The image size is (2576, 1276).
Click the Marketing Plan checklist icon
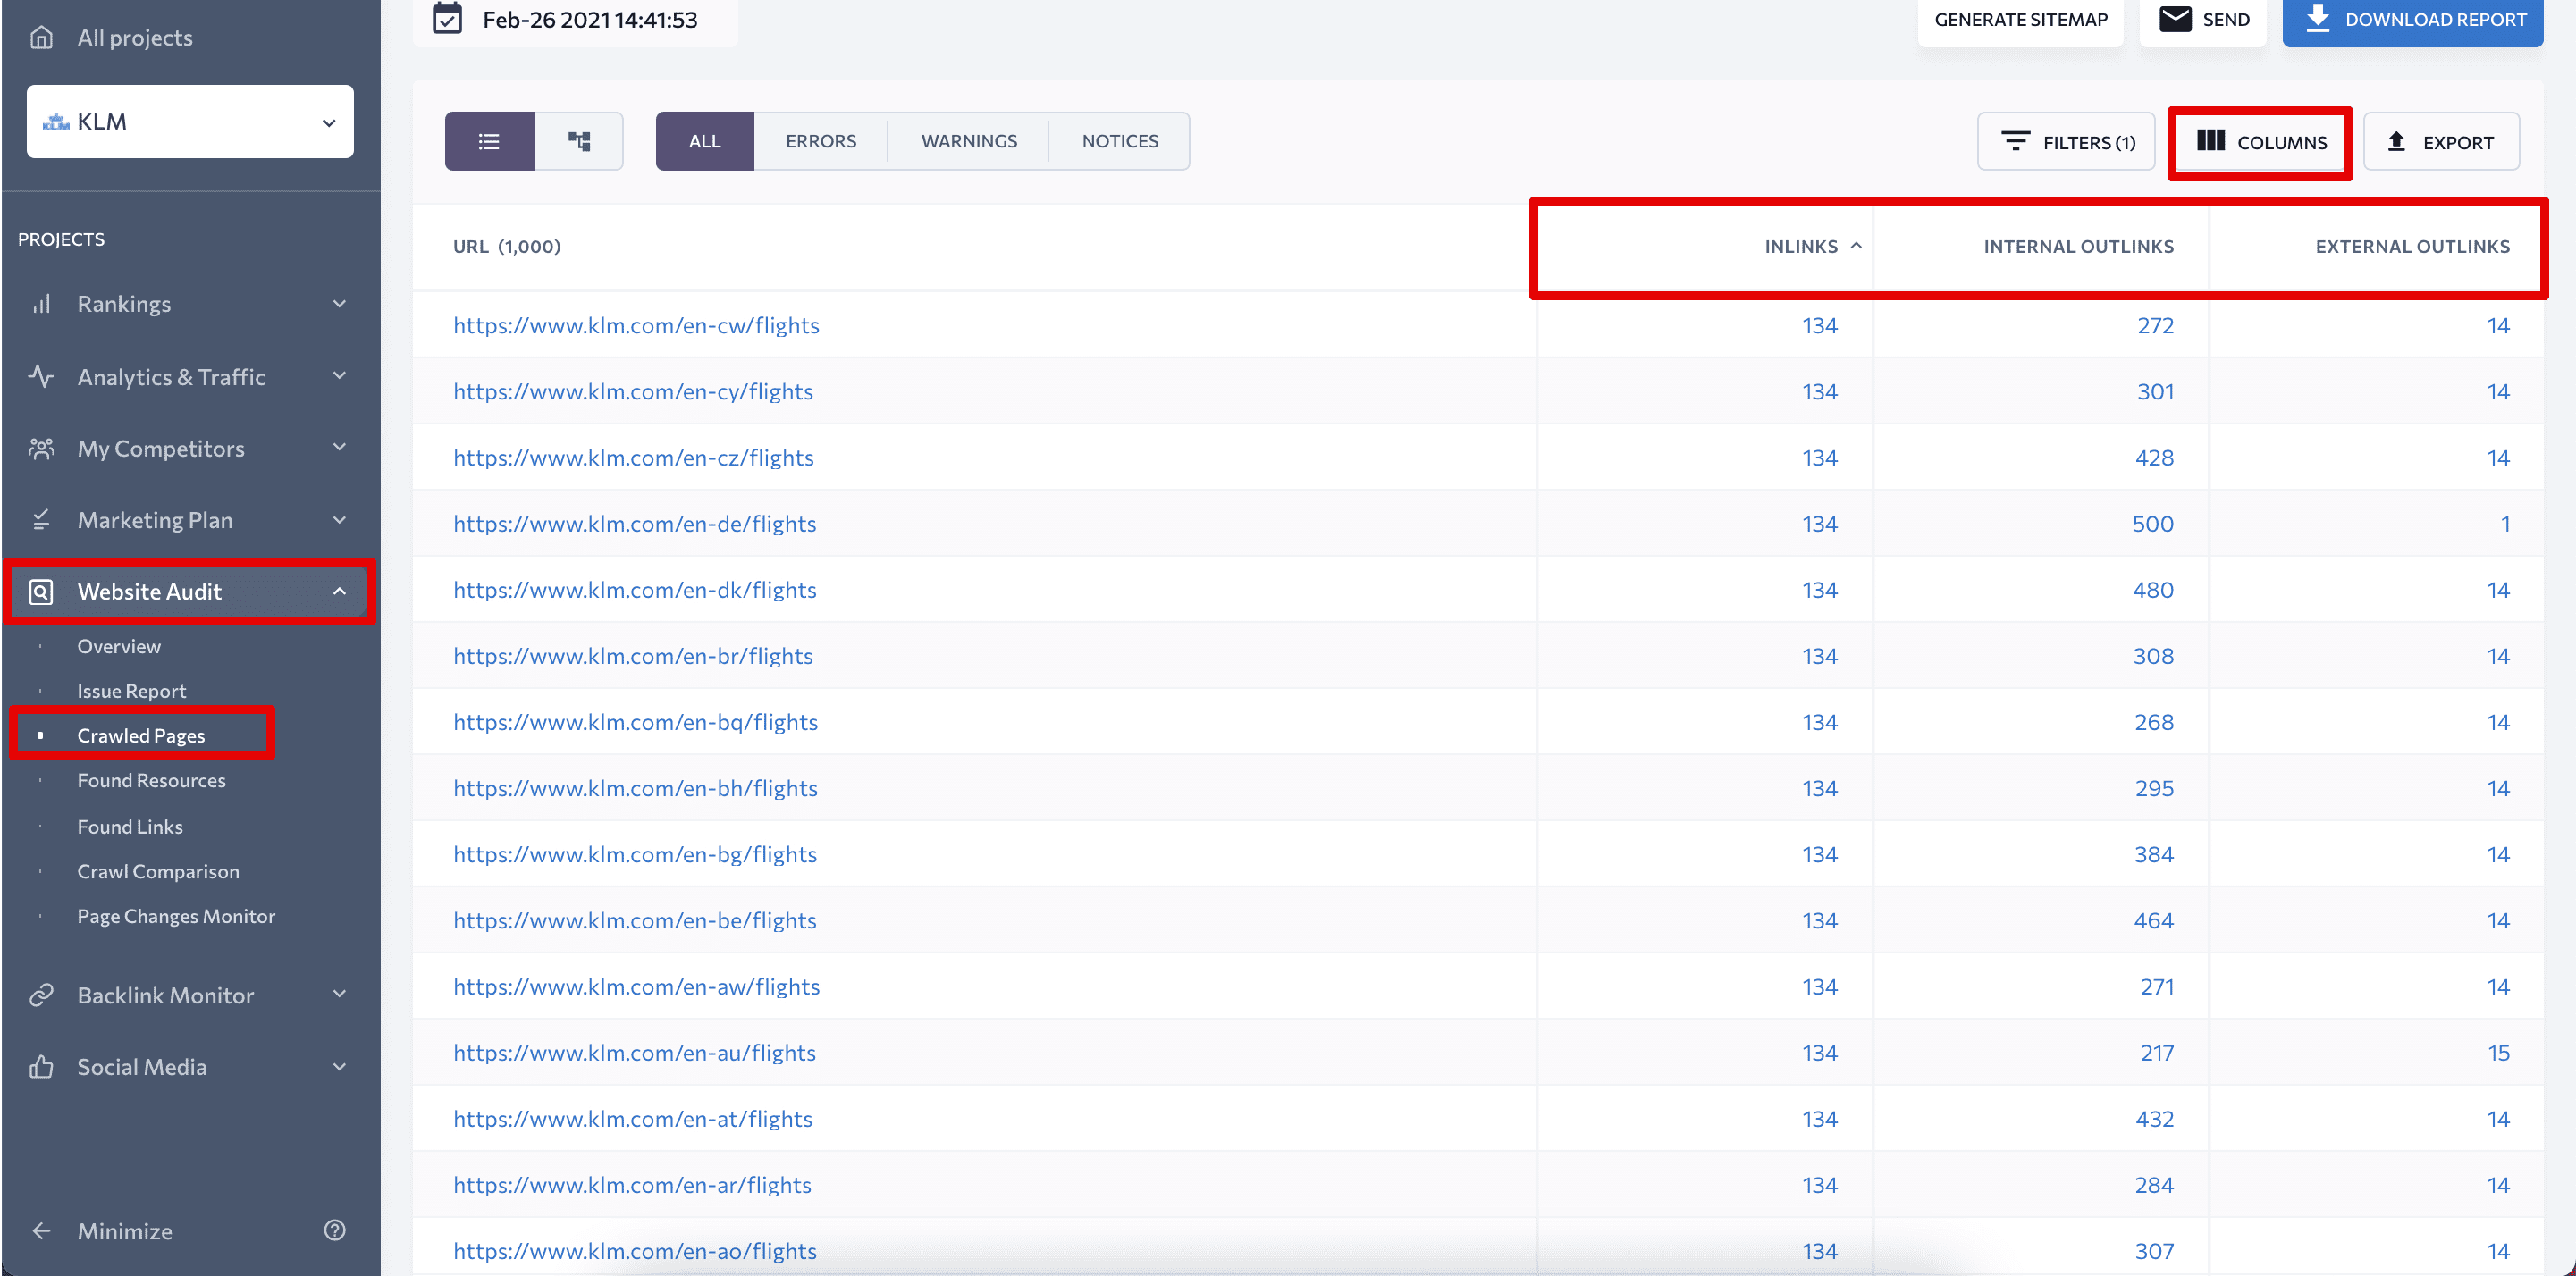tap(41, 520)
